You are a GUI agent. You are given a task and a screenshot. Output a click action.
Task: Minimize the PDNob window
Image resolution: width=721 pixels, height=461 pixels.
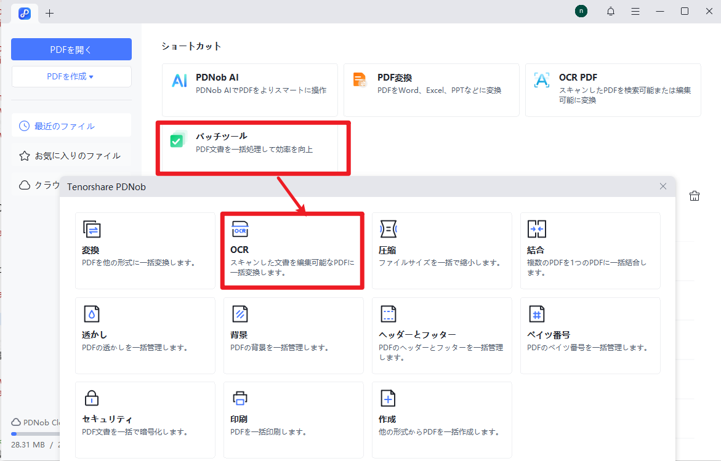coord(660,12)
